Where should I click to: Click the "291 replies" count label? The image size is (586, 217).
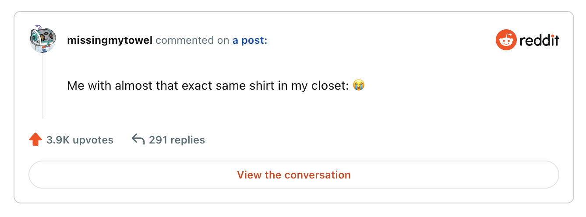[x=177, y=140]
